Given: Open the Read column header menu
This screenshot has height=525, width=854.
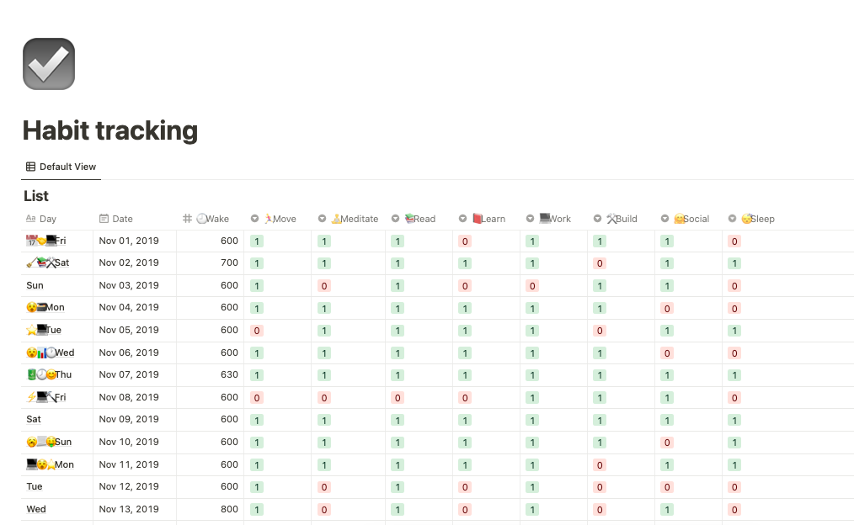Looking at the screenshot, I should 419,219.
